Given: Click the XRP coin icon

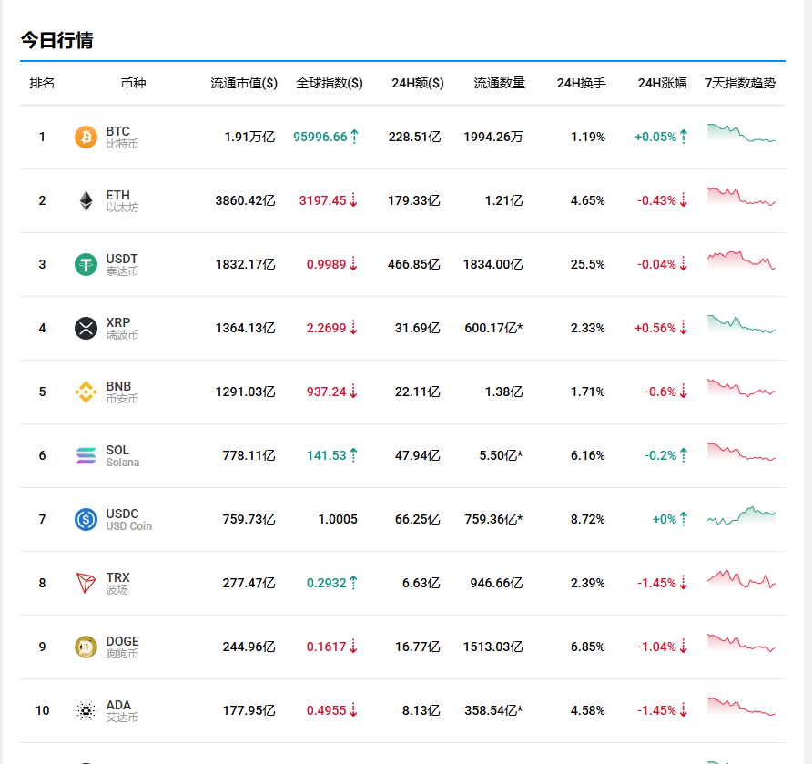Looking at the screenshot, I should pyautogui.click(x=86, y=329).
